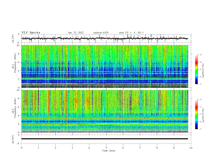Click the "-7" tick on ch.2 colorbar
The width and height of the screenshot is (215, 166).
200,129
